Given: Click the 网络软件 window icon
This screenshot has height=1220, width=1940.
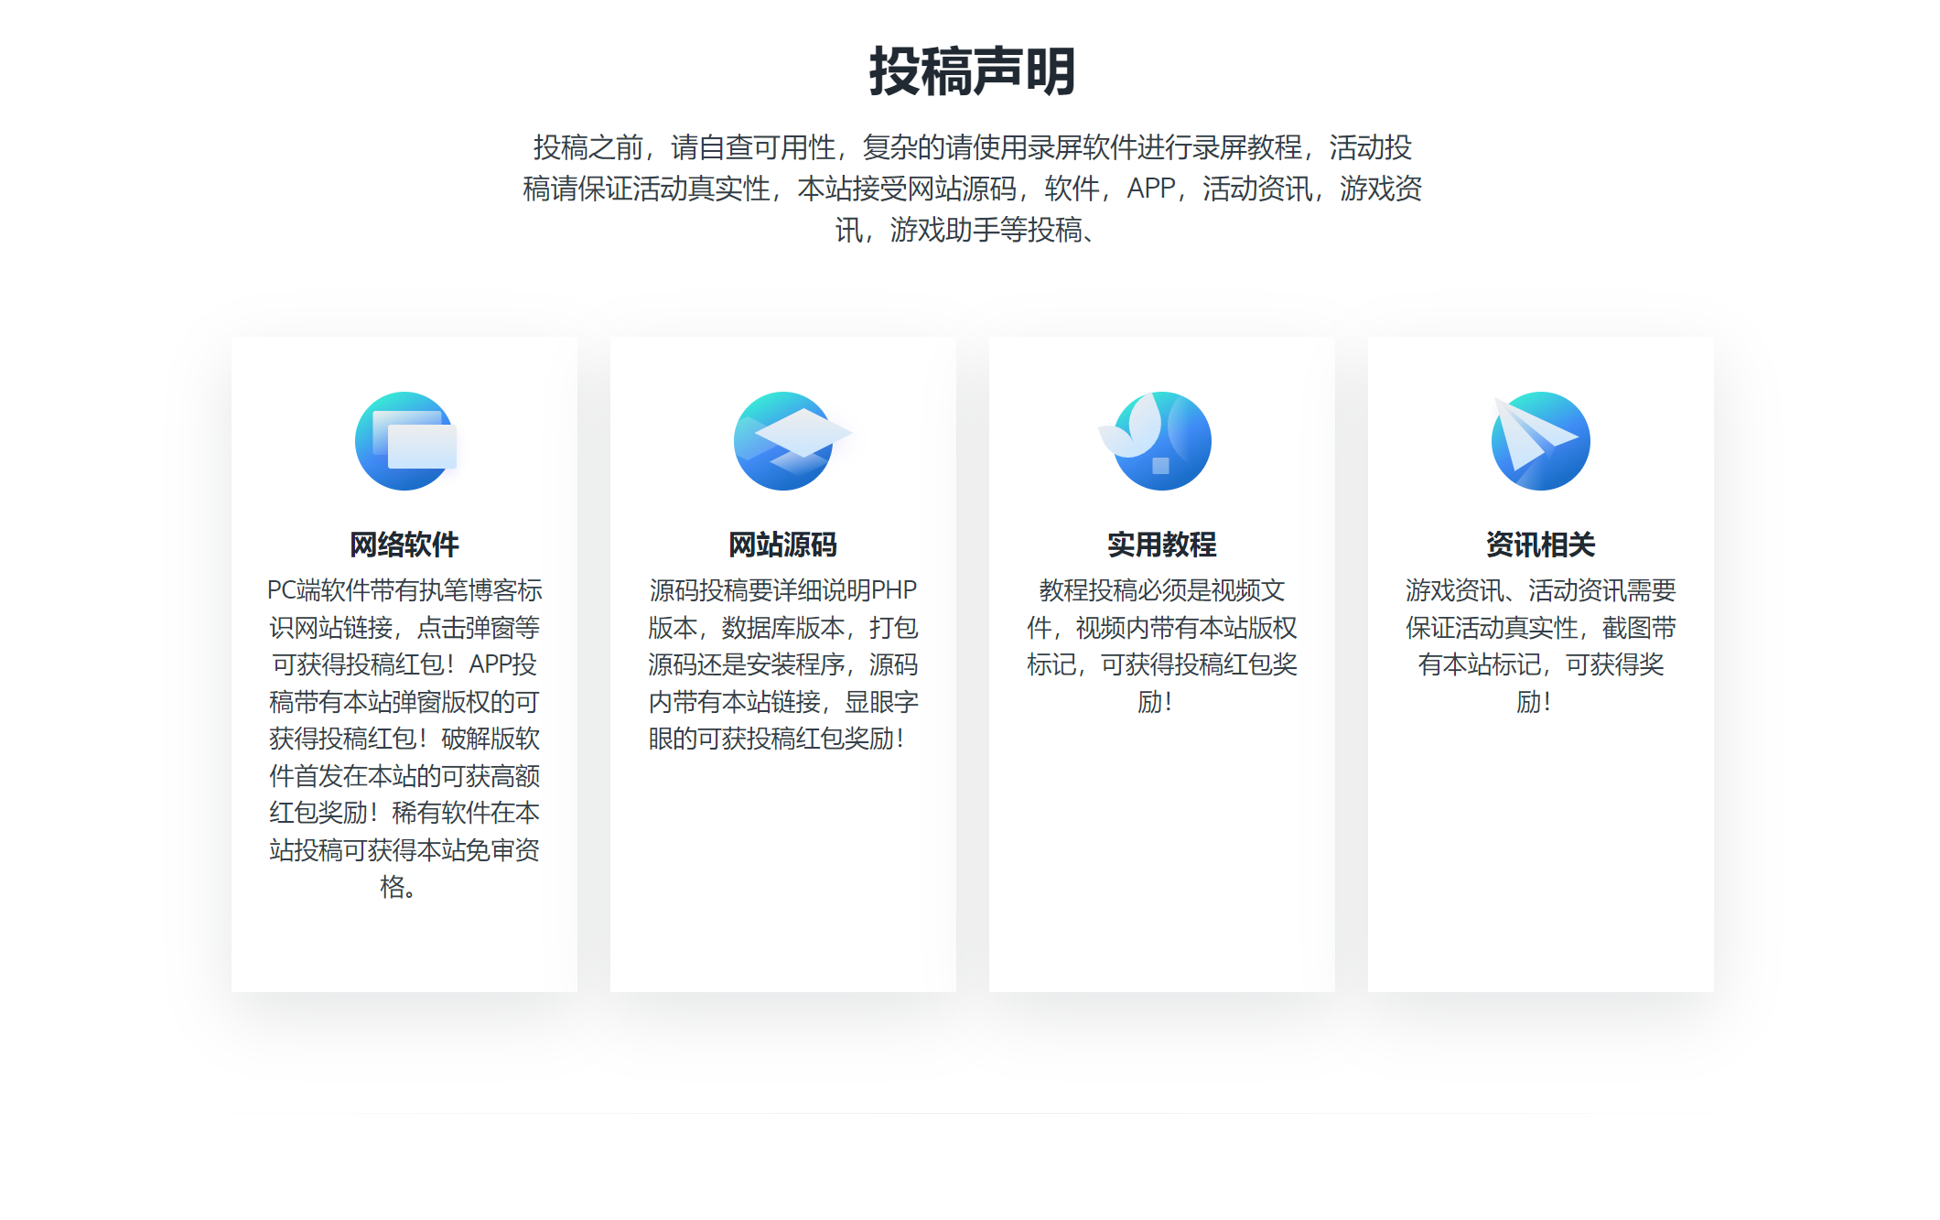Looking at the screenshot, I should click(x=405, y=441).
